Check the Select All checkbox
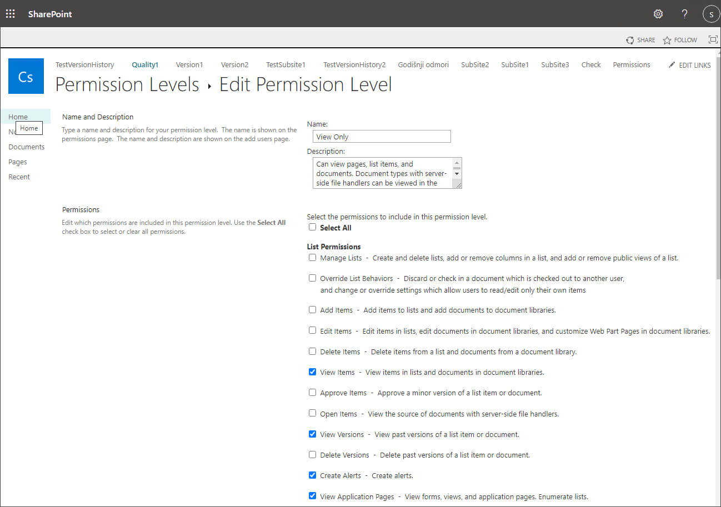 pyautogui.click(x=312, y=227)
